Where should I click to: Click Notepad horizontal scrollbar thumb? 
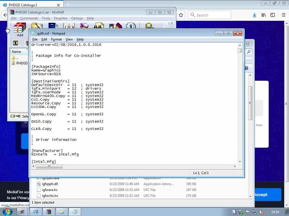pos(49,166)
